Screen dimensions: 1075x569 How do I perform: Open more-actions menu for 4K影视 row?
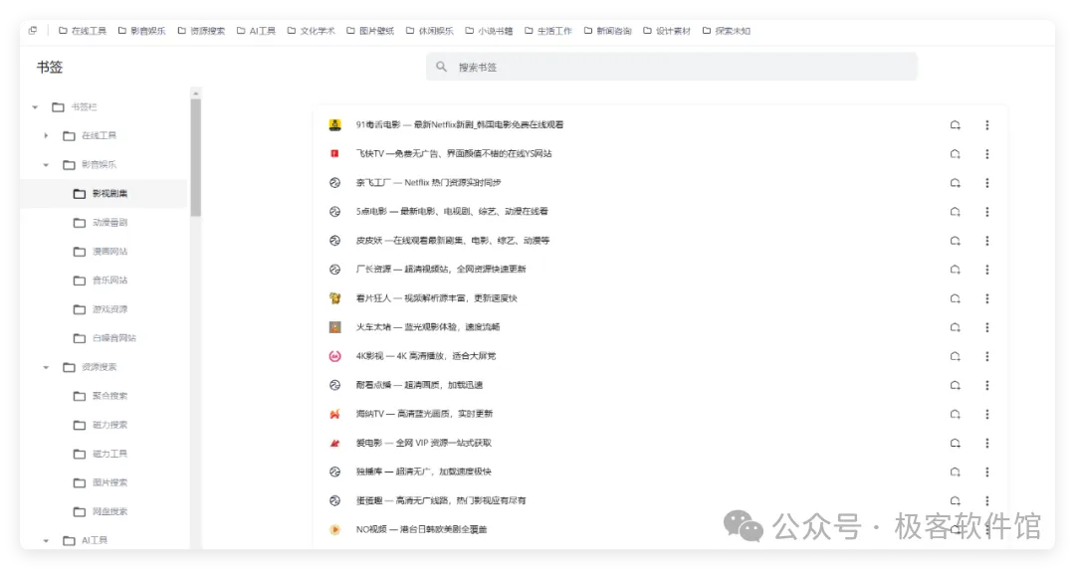pos(987,356)
